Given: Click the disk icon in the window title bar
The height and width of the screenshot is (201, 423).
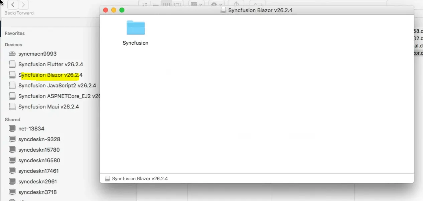Looking at the screenshot, I should click(x=223, y=10).
